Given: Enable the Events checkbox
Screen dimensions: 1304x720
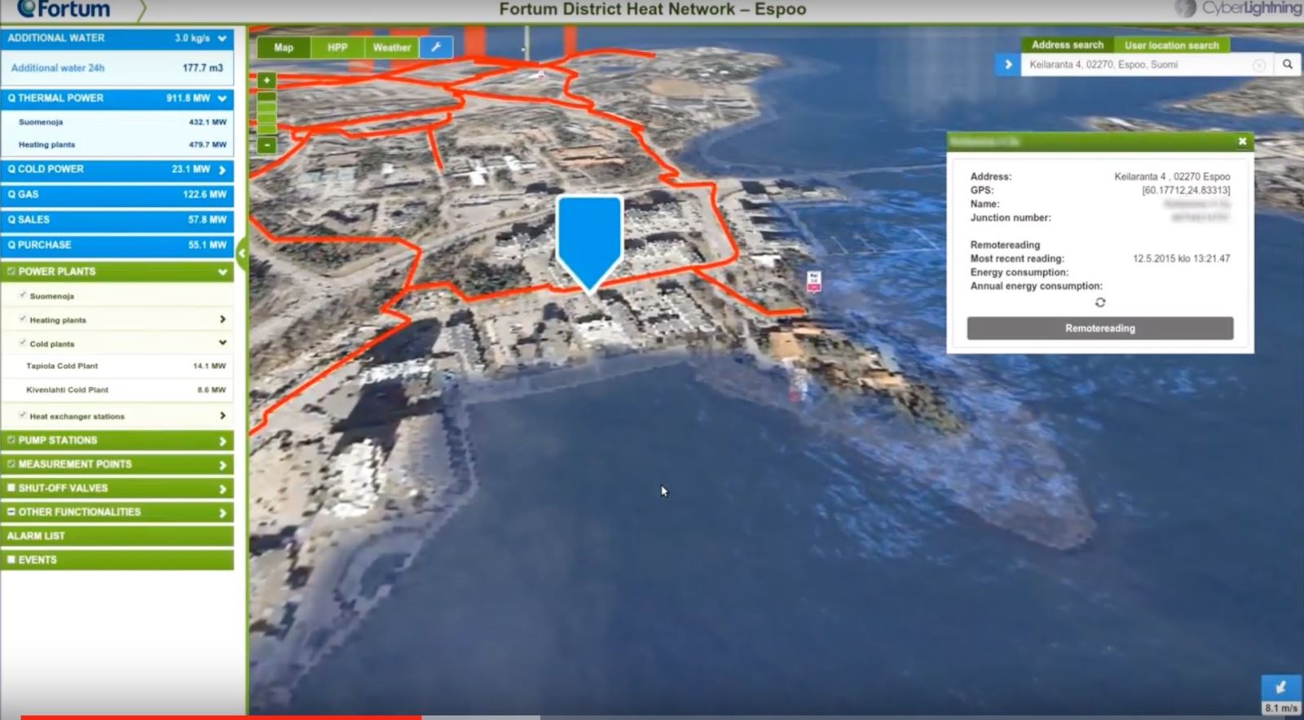Looking at the screenshot, I should click(11, 560).
